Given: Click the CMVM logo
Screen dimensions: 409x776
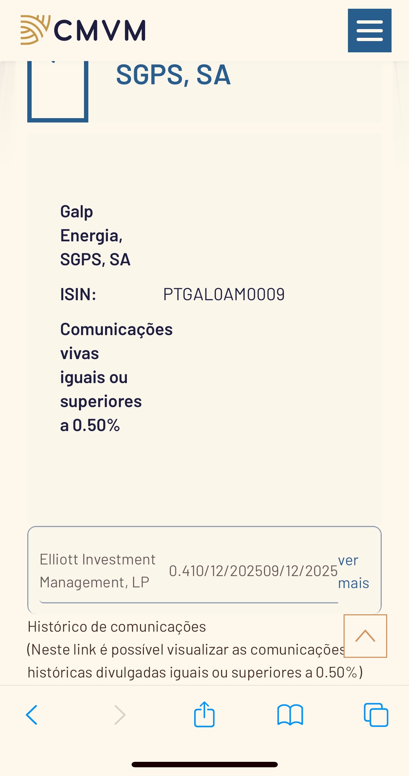Looking at the screenshot, I should pos(83,30).
